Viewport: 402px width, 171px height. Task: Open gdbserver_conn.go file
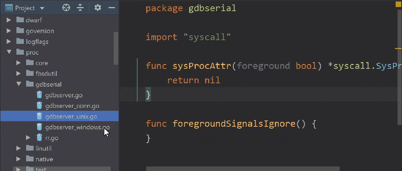click(72, 106)
